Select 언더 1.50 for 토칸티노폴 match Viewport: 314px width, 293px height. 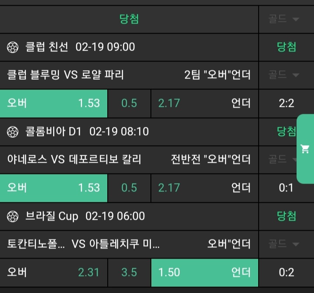(204, 272)
